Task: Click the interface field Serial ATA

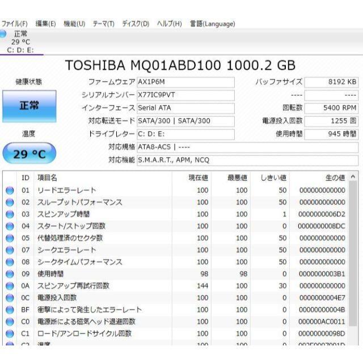Action: point(185,108)
